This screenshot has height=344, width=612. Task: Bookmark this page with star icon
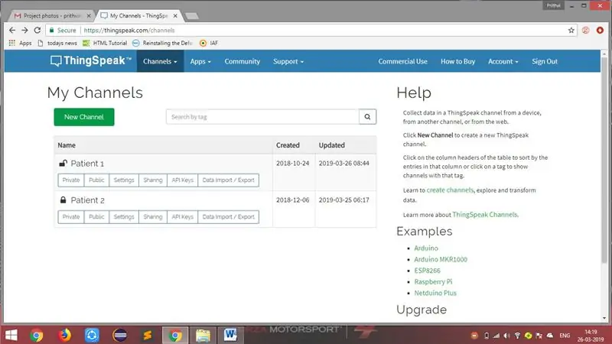[x=571, y=30]
